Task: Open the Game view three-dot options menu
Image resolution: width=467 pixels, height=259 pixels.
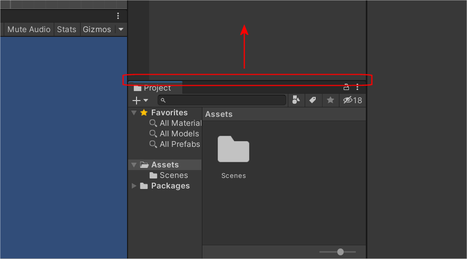Action: [118, 16]
